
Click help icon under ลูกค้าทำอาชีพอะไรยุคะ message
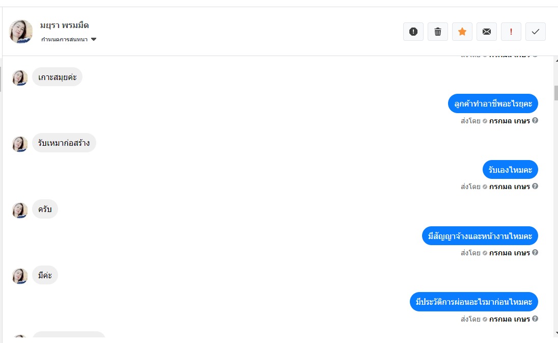pos(535,121)
